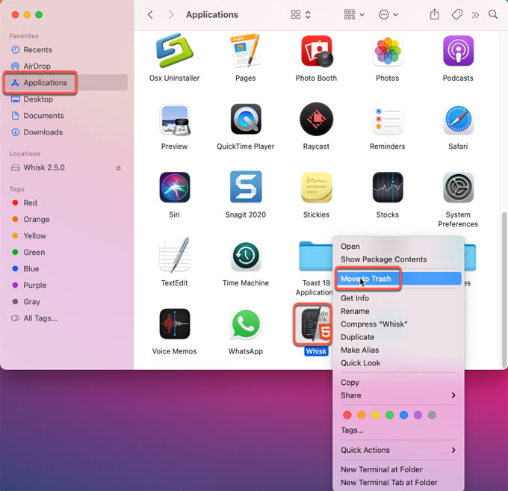The width and height of the screenshot is (508, 491).
Task: Apply the blue tag color dot
Action: pyautogui.click(x=403, y=415)
